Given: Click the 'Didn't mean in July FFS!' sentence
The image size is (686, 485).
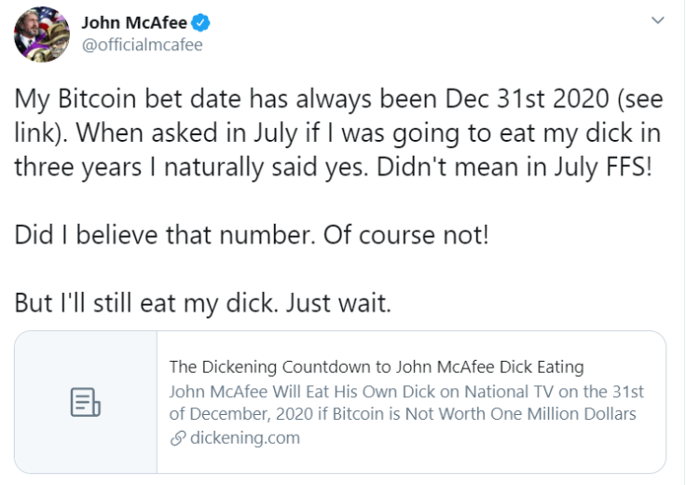Looking at the screenshot, I should pyautogui.click(x=514, y=167).
